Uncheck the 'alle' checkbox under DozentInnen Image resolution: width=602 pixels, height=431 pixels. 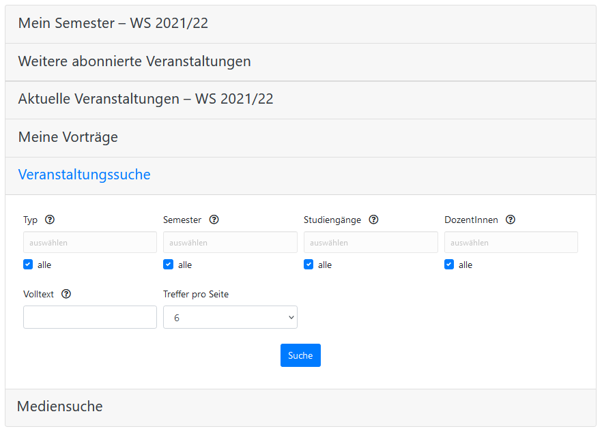[449, 265]
